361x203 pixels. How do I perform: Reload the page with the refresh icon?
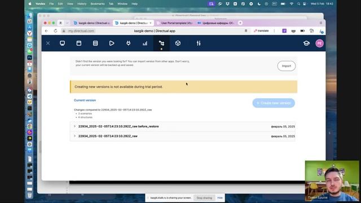click(55, 31)
